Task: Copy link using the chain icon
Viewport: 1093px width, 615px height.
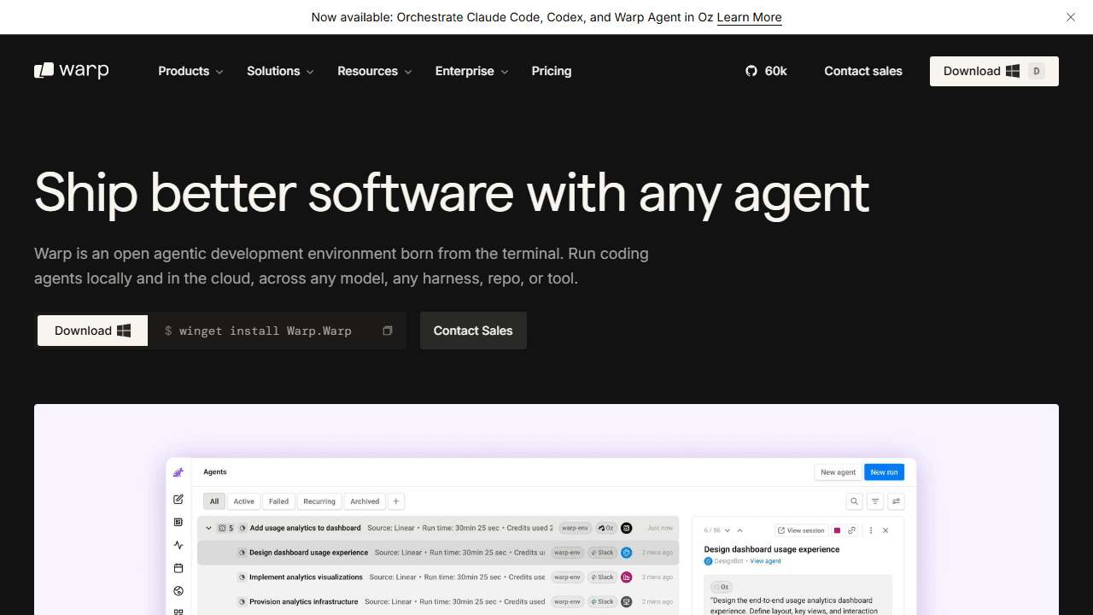Action: (x=852, y=530)
